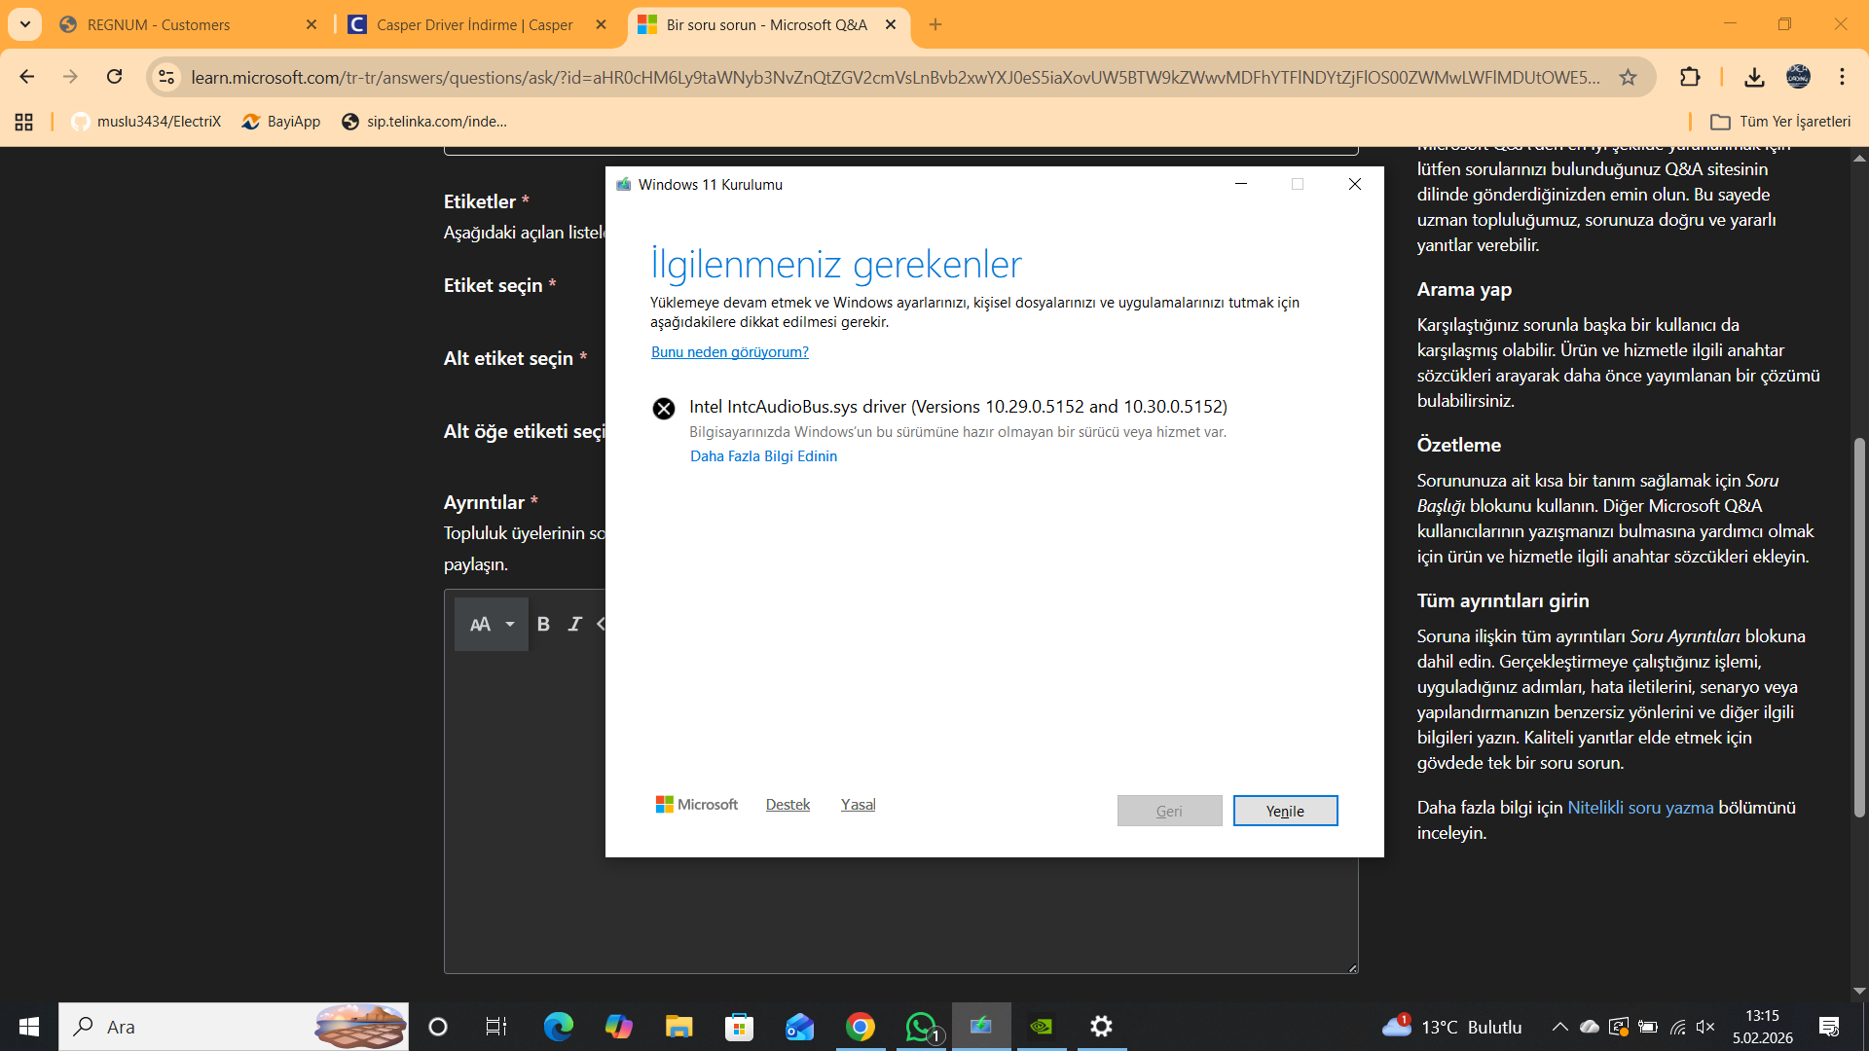Click the Yenile button in setup dialog
This screenshot has height=1051, width=1869.
click(x=1285, y=811)
